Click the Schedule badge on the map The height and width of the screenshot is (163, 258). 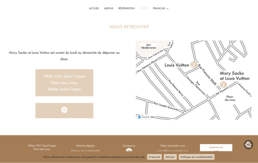[x=144, y=117]
